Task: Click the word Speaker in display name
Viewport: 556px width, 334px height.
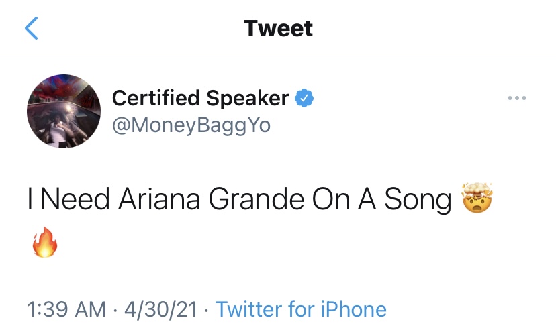Action: tap(248, 99)
